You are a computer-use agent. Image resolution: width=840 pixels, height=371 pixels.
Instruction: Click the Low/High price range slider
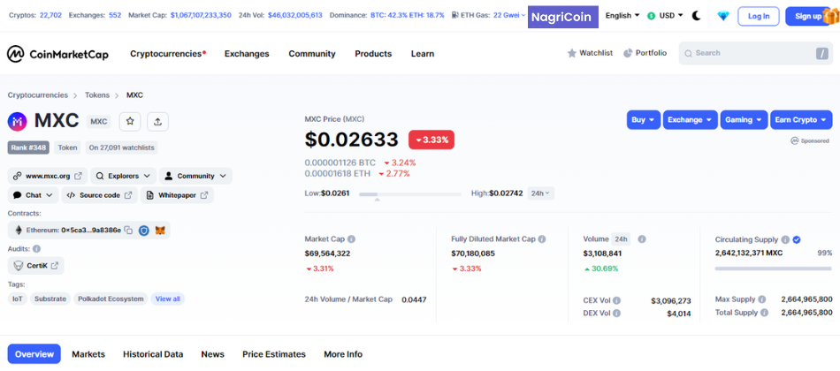[x=409, y=193]
